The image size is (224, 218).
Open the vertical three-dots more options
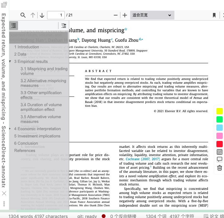4,204
